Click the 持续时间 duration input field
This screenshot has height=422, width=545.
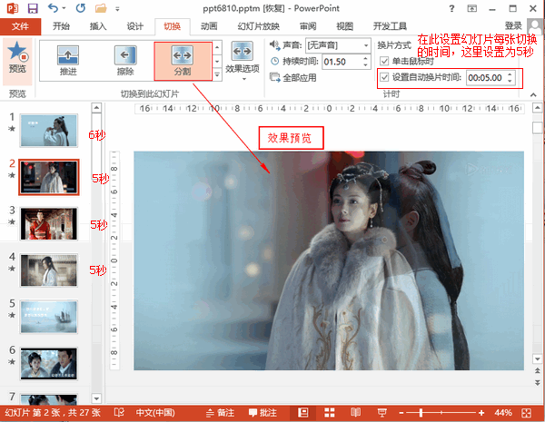click(x=342, y=62)
